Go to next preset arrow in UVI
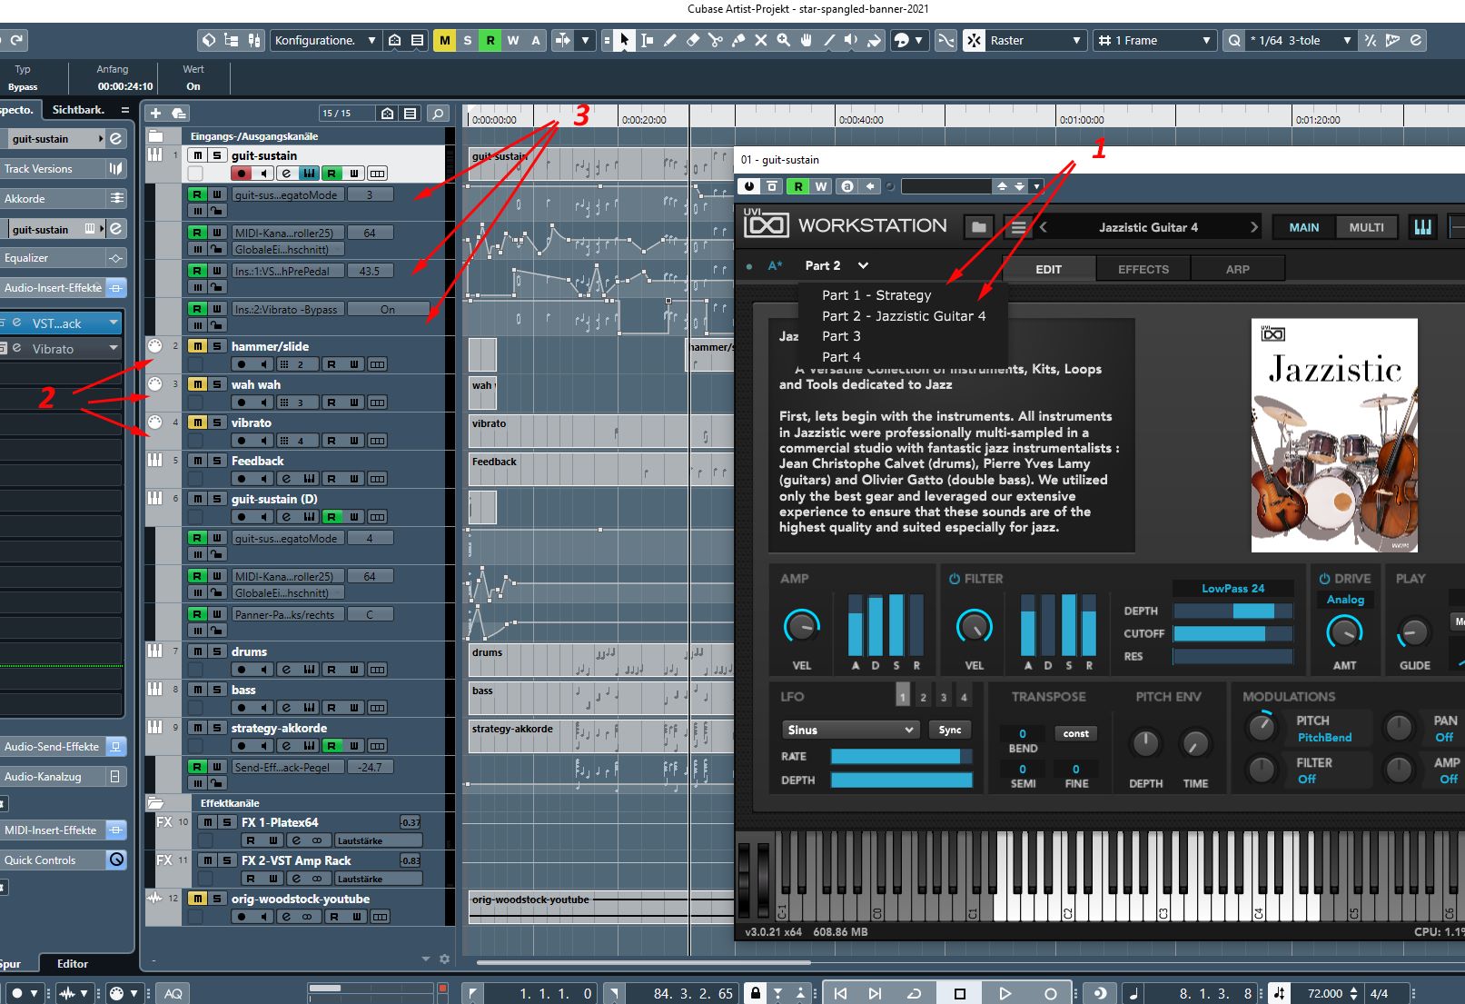 click(x=1254, y=227)
